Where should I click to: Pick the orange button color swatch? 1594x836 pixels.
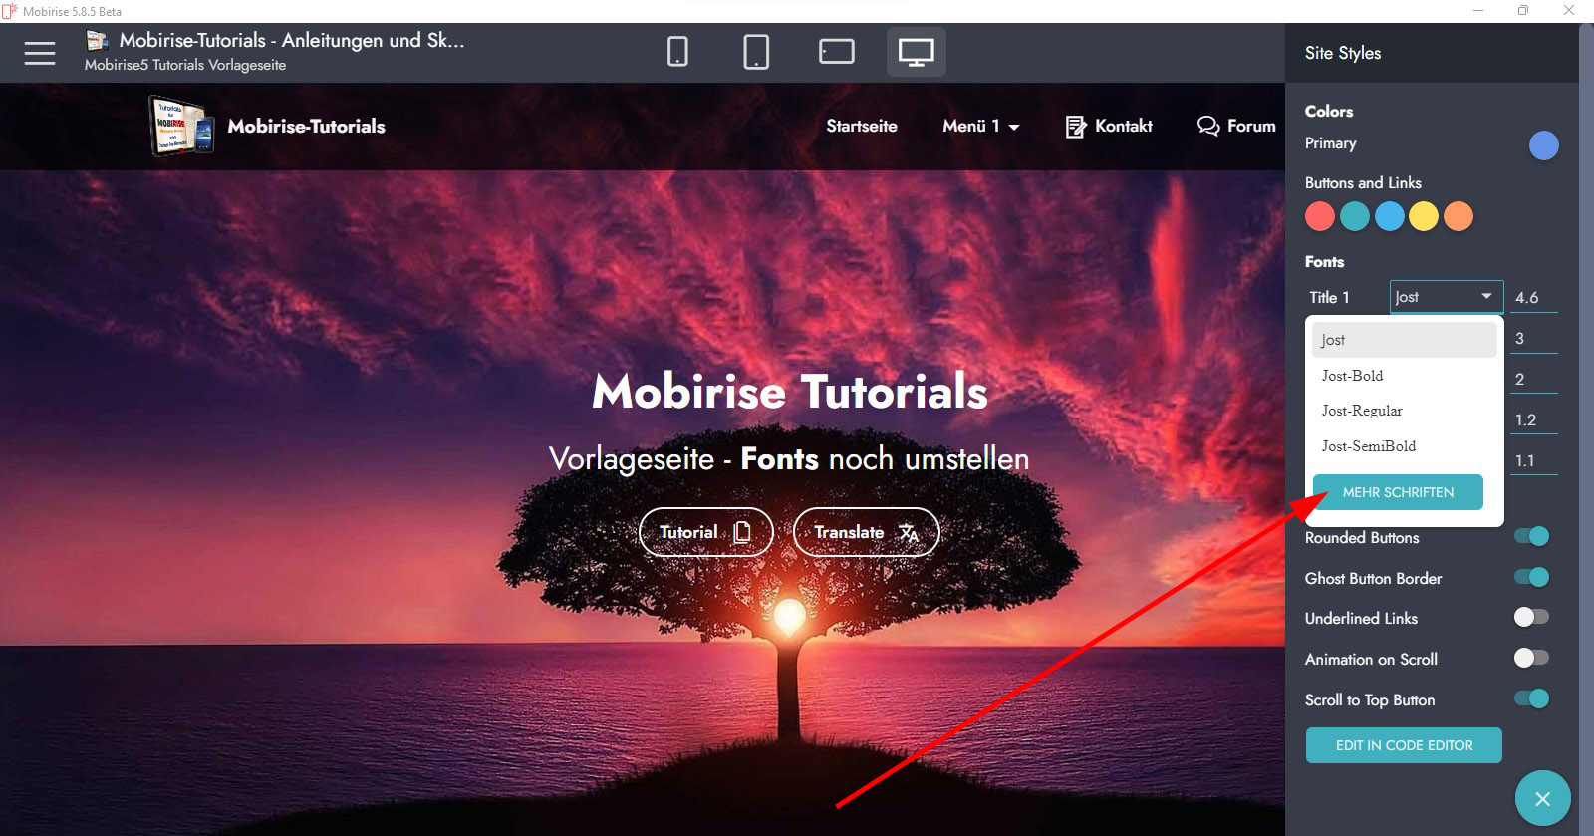[x=1459, y=216]
